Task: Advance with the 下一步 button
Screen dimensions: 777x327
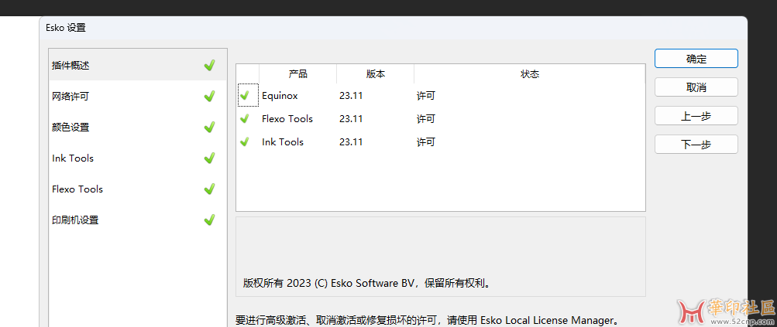Action: pyautogui.click(x=696, y=145)
